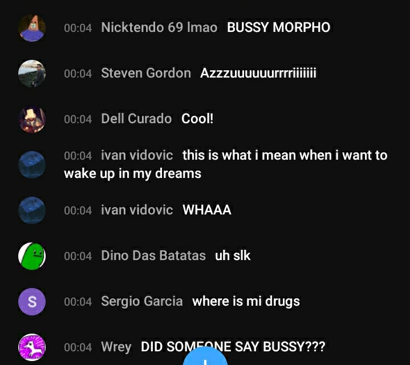
Task: Open Dino Das Batatas green avatar
Action: (32, 256)
